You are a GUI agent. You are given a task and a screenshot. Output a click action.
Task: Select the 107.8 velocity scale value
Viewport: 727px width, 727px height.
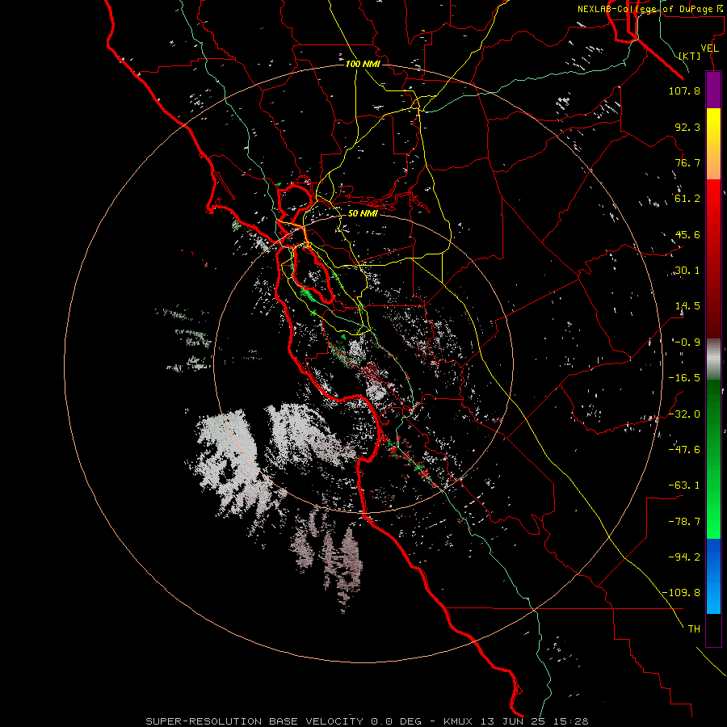click(x=684, y=90)
